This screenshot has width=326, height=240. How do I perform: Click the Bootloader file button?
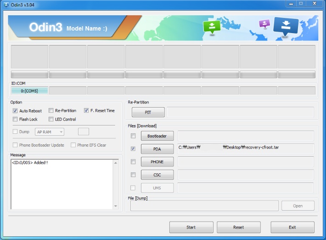(x=157, y=136)
